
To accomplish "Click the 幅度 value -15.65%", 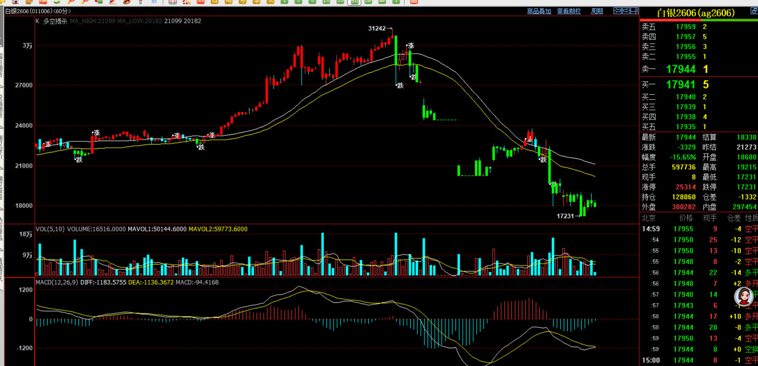I will point(683,157).
